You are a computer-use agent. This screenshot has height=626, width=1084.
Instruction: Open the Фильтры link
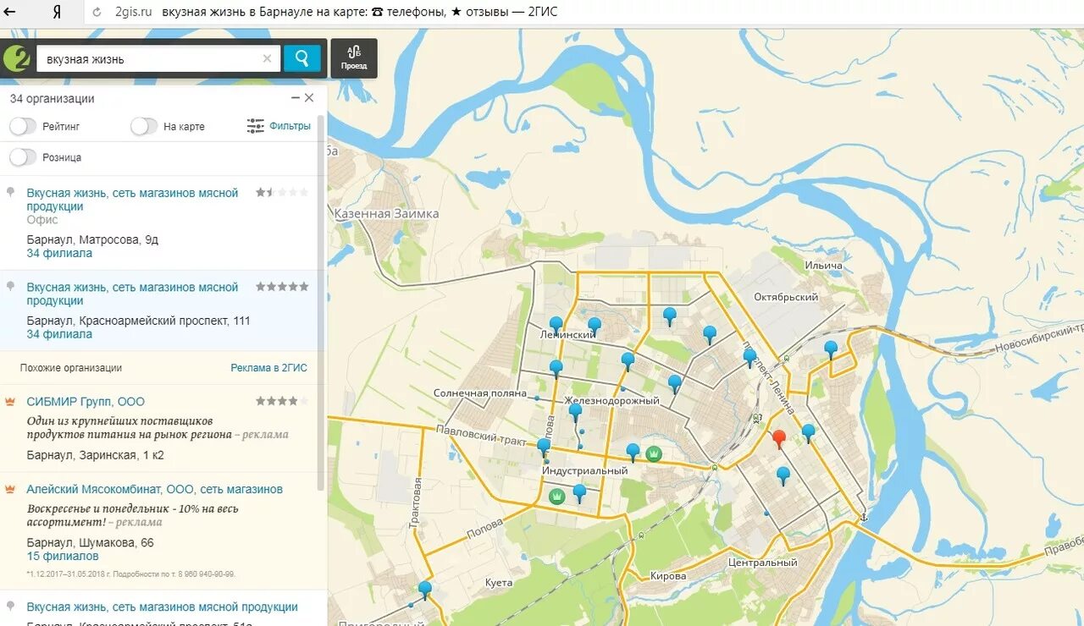(x=290, y=126)
